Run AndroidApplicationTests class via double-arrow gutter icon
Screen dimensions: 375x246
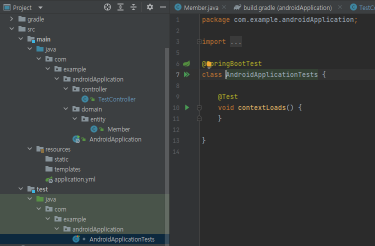(187, 74)
